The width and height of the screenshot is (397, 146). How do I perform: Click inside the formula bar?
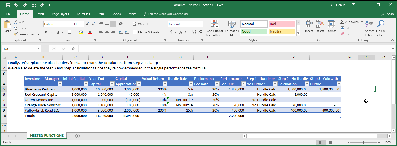(x=234, y=49)
